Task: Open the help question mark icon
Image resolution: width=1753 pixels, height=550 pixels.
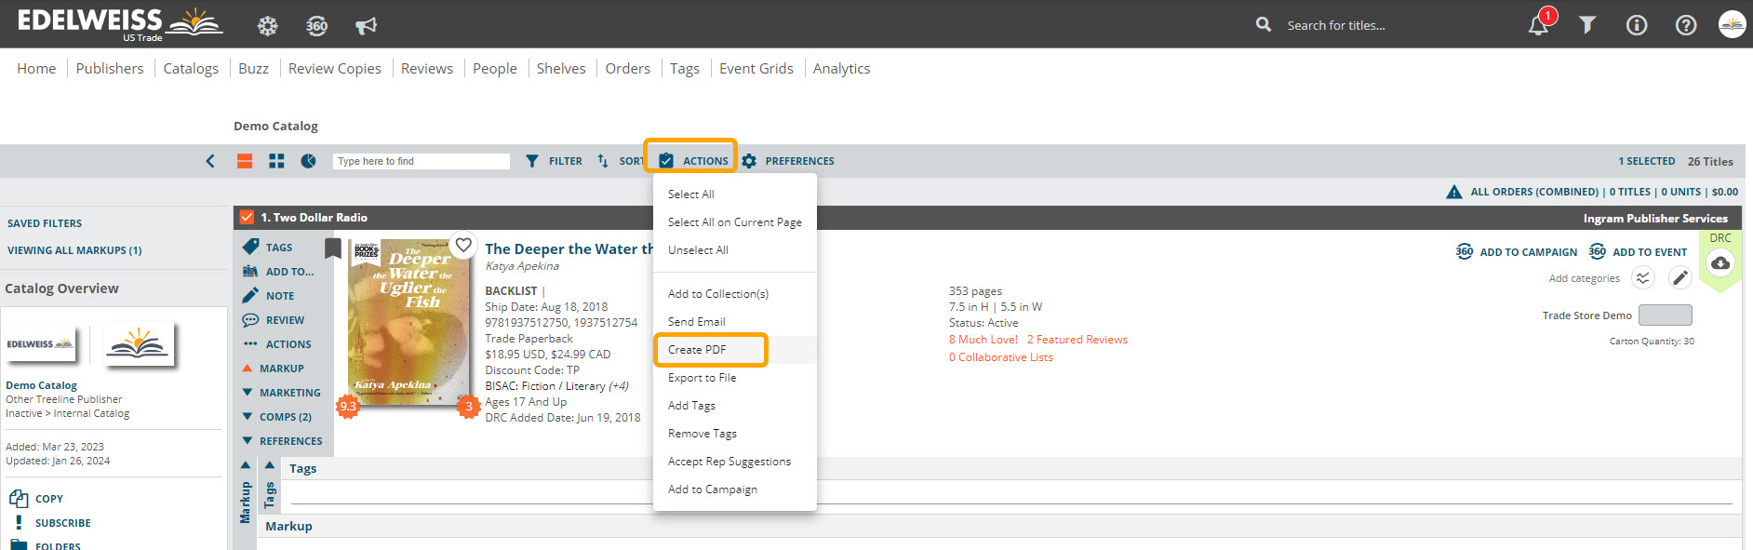Action: pyautogui.click(x=1685, y=25)
